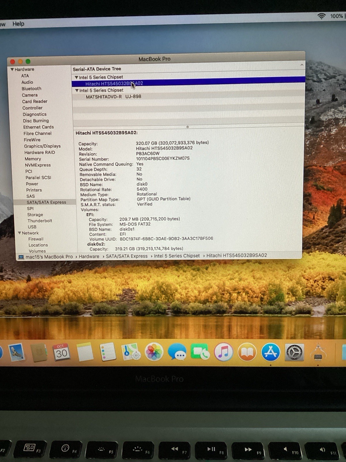Click the split pane divider handle dot
Screen dimensions: 346x462
187,127
